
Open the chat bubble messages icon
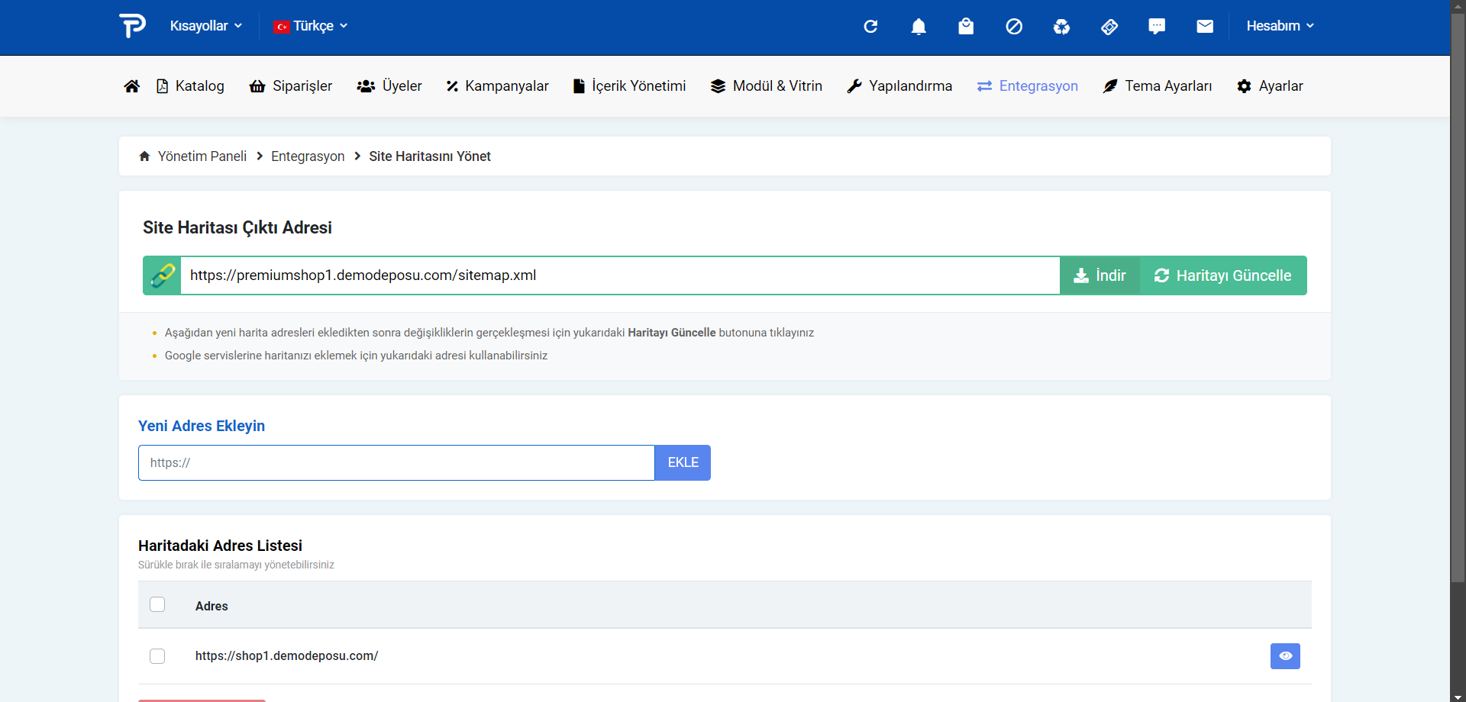1157,27
